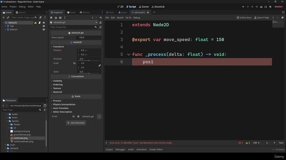Adjust the Rotation slider
Screen dimensions: 286x160
click(x=89, y=60)
